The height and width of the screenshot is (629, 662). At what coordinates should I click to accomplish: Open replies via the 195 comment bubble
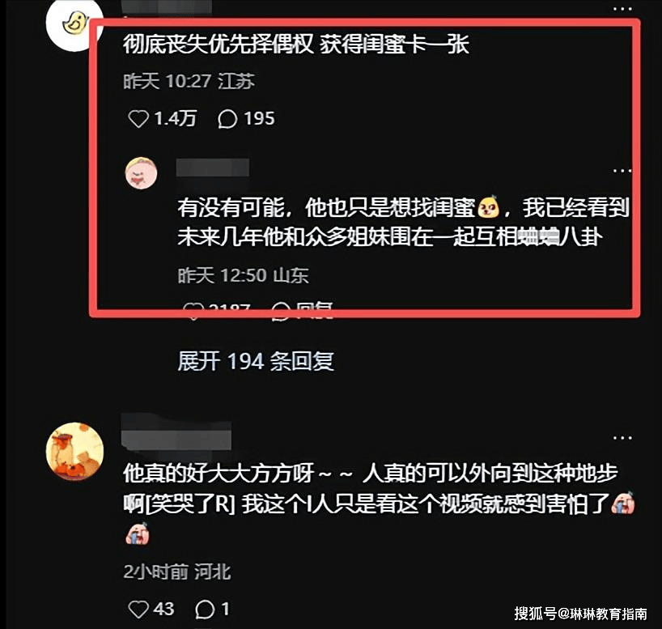pos(227,119)
